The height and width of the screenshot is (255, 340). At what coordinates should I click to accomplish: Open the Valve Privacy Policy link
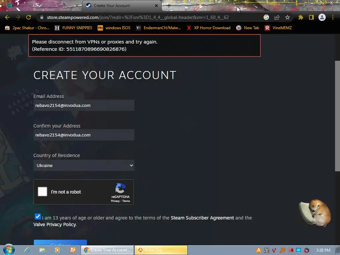55,224
